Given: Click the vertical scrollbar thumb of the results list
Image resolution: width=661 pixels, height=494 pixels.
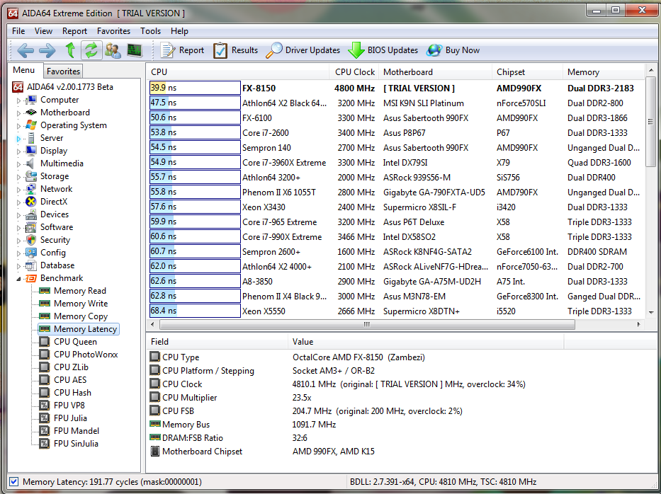Looking at the screenshot, I should click(x=651, y=121).
